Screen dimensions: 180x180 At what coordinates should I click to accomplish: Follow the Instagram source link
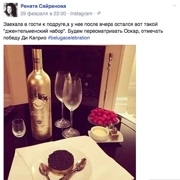(x=81, y=13)
